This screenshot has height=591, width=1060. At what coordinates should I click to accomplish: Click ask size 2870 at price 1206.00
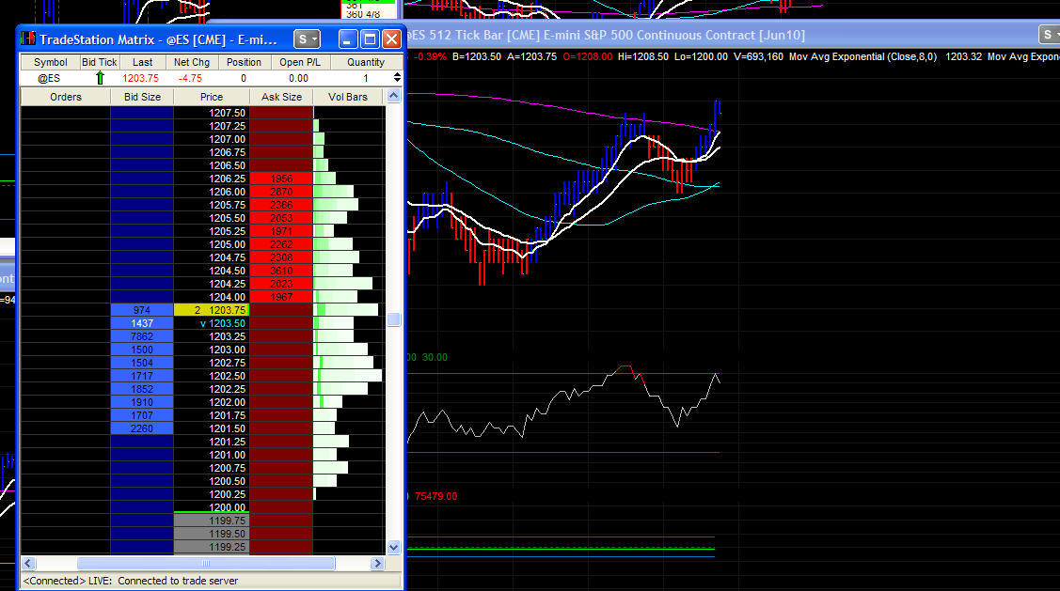pyautogui.click(x=281, y=192)
